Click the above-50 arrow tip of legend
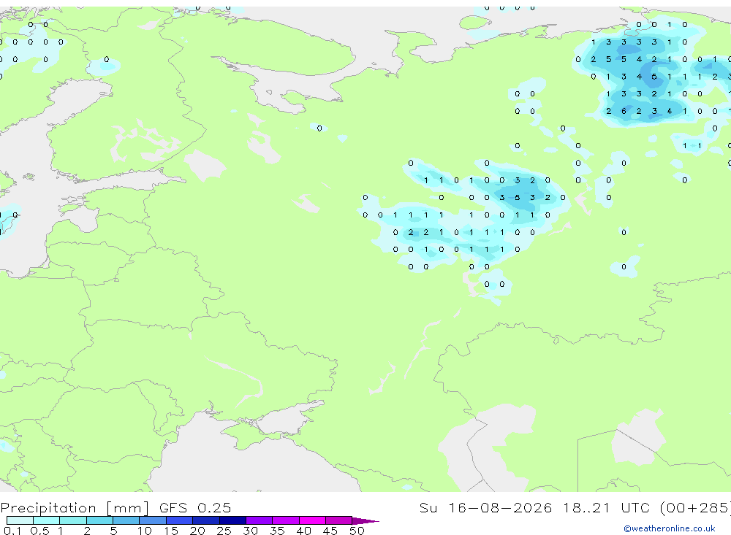Viewport: 731px width, 535px height. [x=365, y=520]
